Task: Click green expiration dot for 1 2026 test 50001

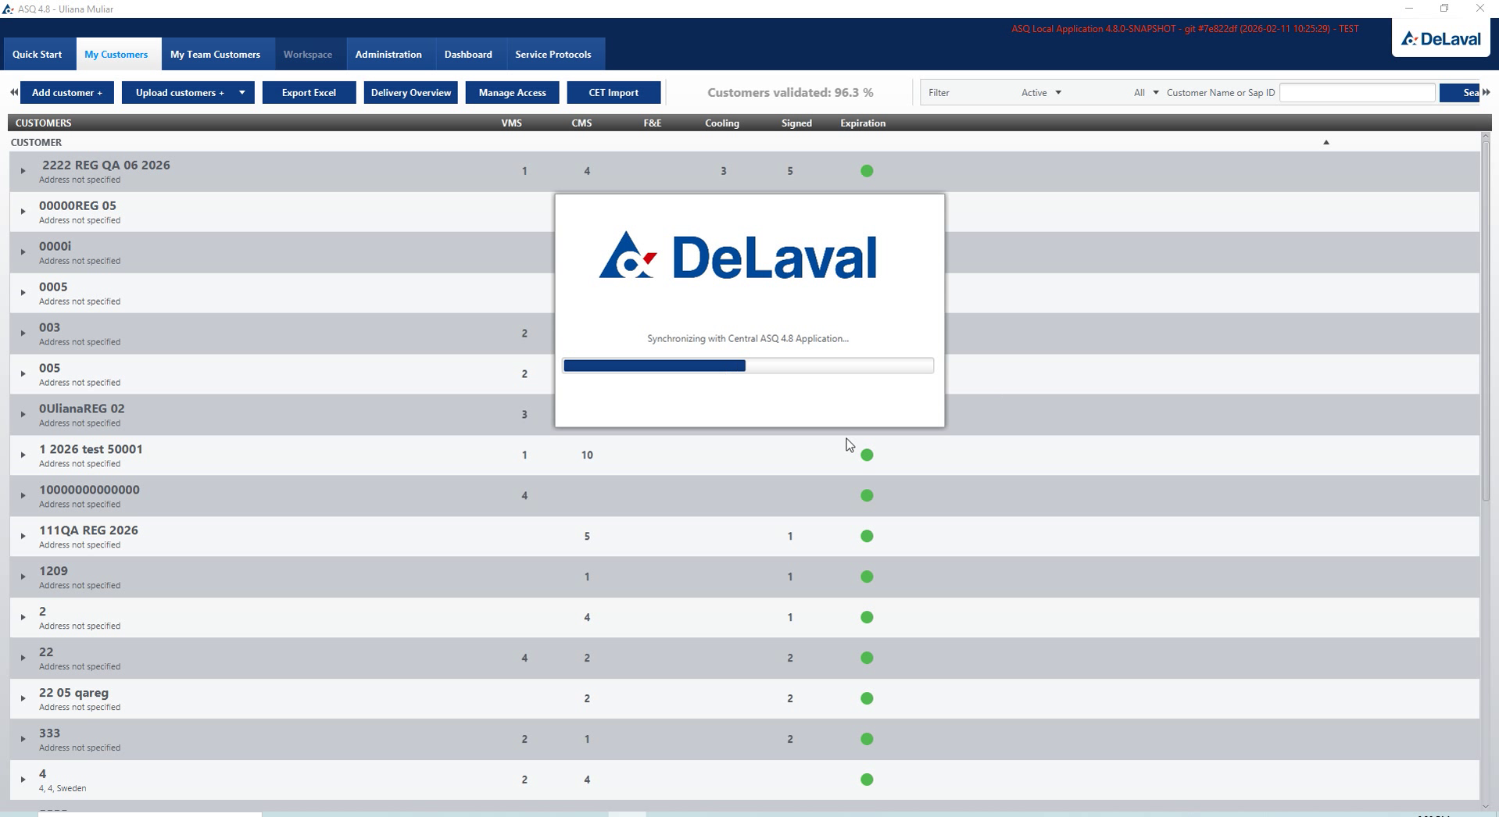Action: click(867, 455)
